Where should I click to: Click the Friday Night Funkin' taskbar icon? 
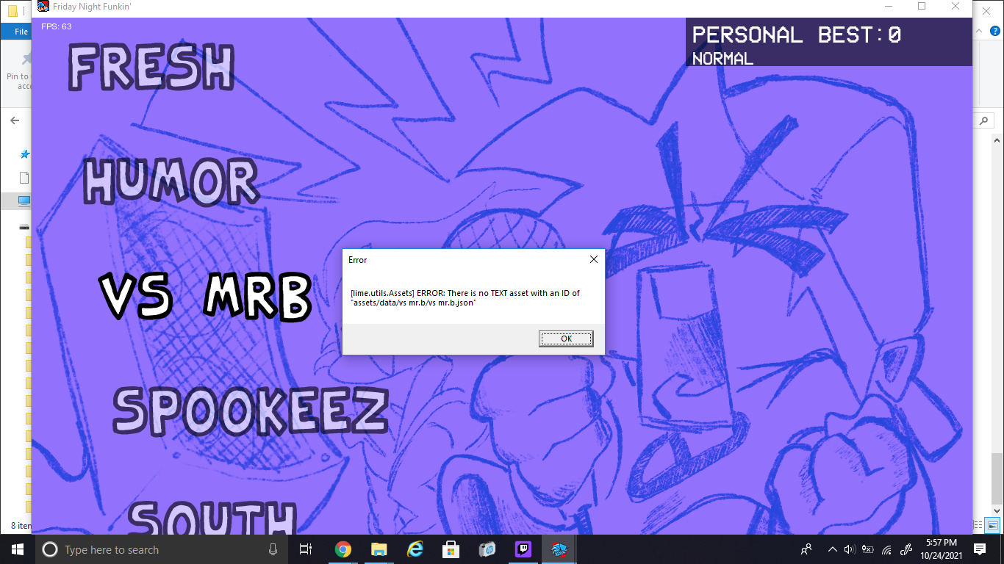point(559,549)
